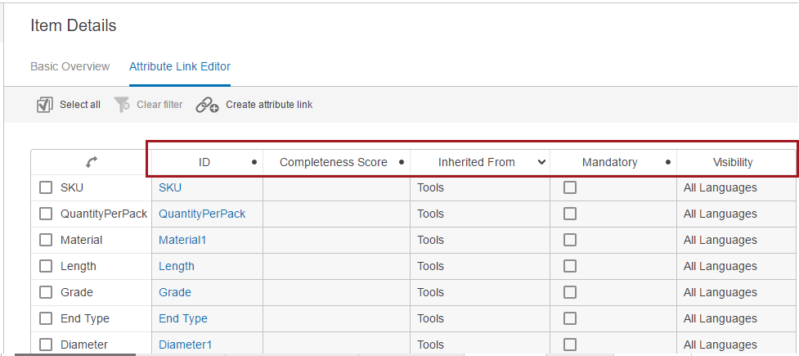Expand the Inherited From column chevron
The height and width of the screenshot is (356, 799).
541,163
